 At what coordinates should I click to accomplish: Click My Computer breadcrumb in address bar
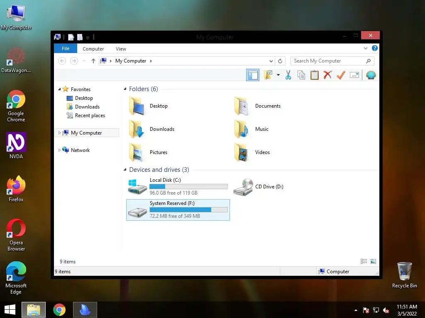click(x=131, y=61)
